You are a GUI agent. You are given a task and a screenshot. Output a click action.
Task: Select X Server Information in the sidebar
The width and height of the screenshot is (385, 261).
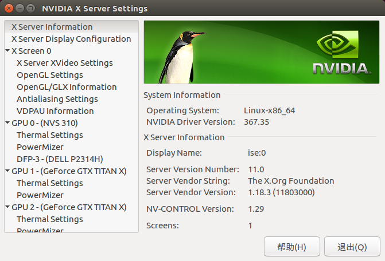pos(52,27)
